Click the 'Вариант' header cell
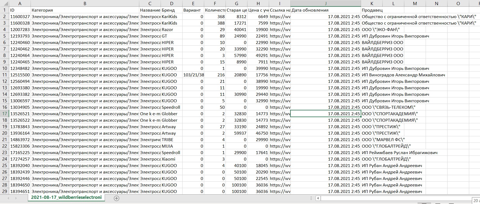 click(193, 10)
